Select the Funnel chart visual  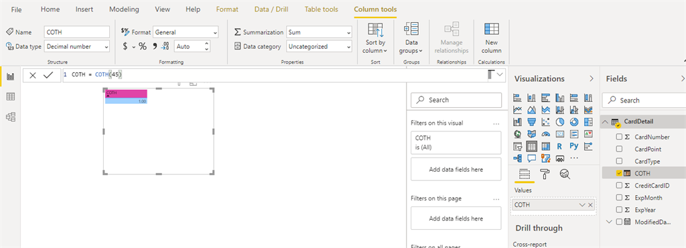point(531,121)
